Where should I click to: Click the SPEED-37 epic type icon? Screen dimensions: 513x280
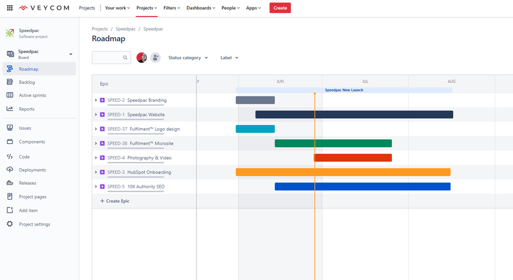102,129
